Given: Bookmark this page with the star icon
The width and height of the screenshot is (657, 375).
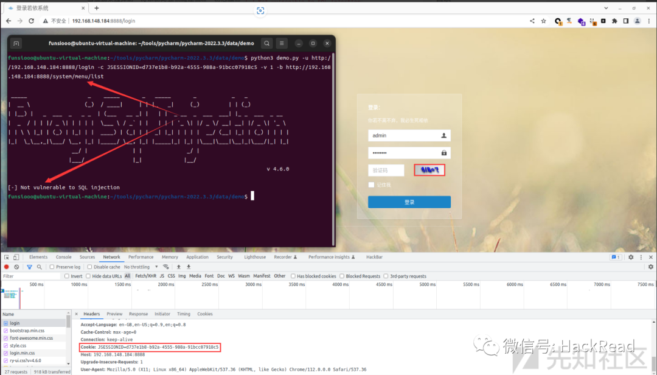Looking at the screenshot, I should 543,21.
